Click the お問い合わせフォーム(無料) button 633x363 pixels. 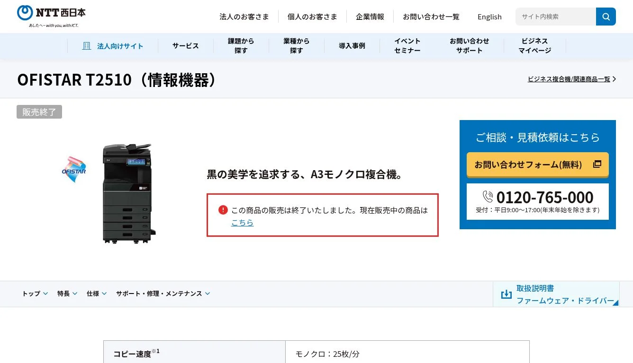(x=538, y=164)
